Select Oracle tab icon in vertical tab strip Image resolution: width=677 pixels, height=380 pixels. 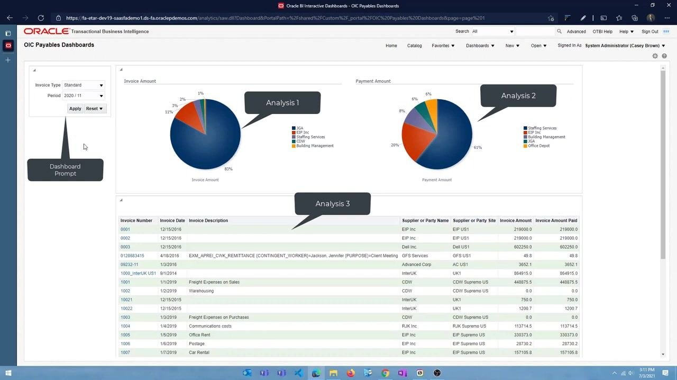coord(8,46)
